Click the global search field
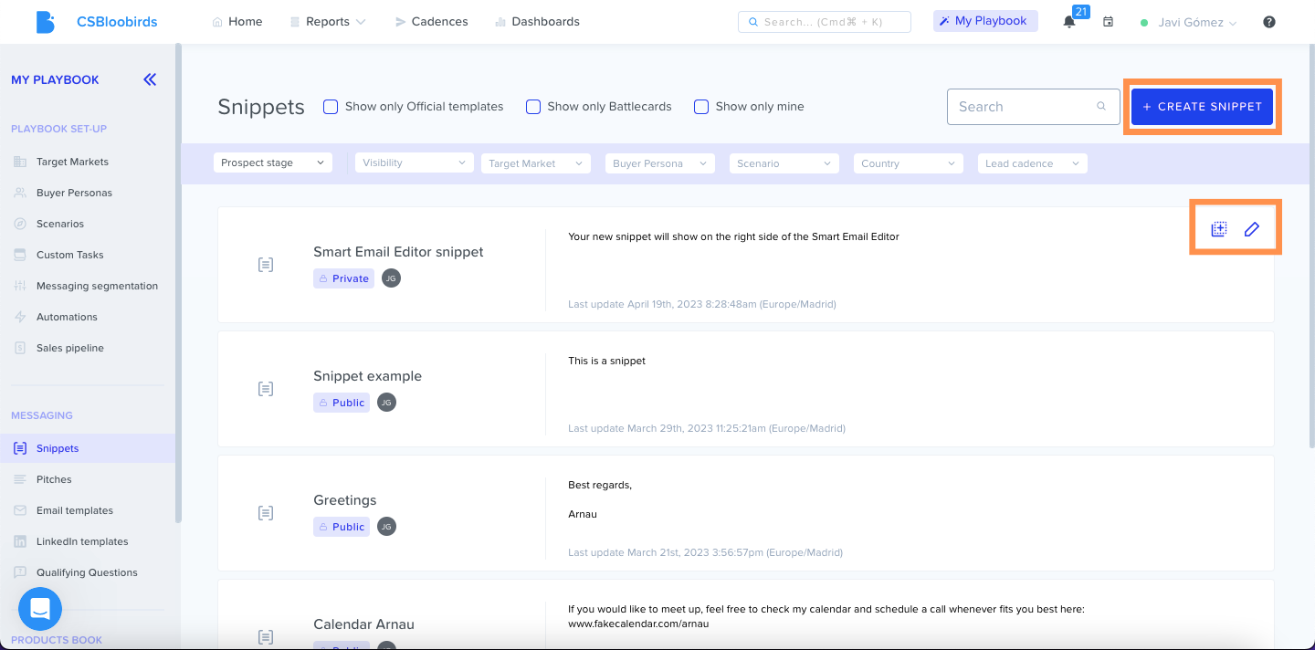This screenshot has height=650, width=1315. 825,22
